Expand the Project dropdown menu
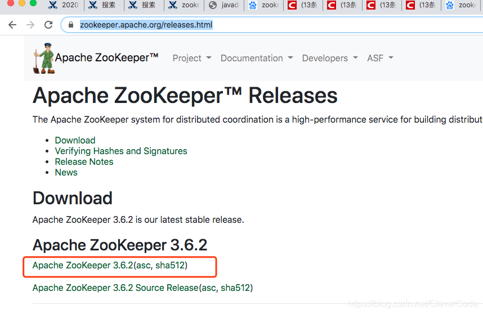The image size is (483, 314). point(192,58)
